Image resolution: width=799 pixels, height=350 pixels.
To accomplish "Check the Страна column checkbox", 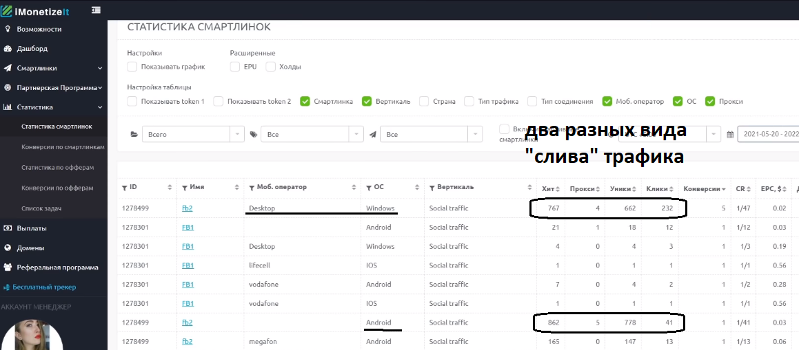I will pos(425,101).
